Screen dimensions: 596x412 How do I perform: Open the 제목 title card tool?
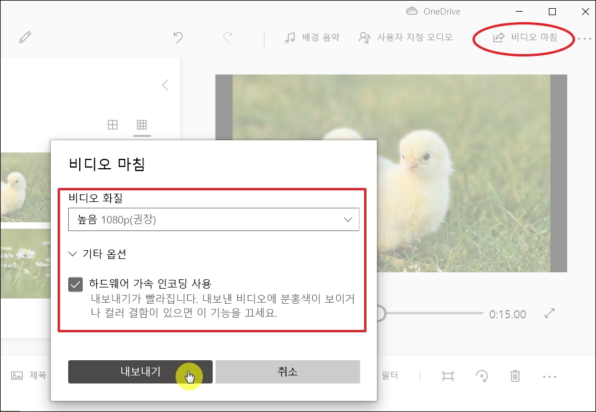point(29,375)
